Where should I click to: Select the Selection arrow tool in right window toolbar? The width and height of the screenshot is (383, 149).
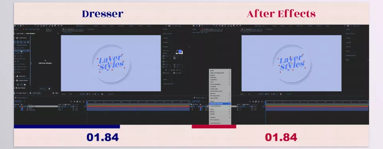coord(197,25)
